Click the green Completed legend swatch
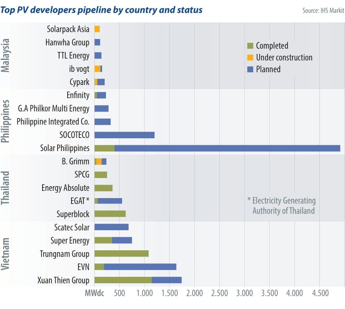 [250, 46]
